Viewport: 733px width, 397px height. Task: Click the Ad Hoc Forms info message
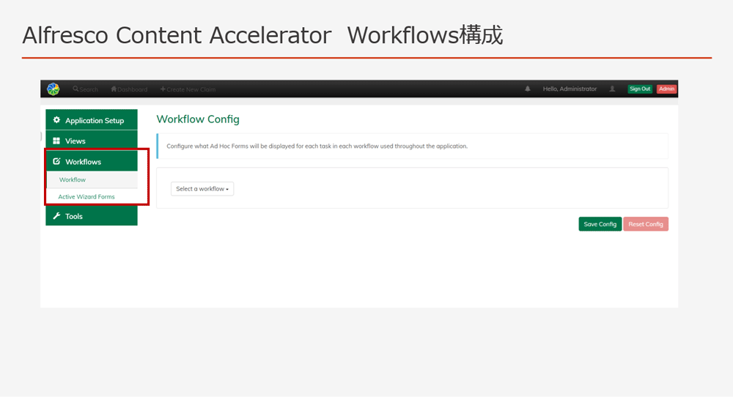tap(317, 146)
